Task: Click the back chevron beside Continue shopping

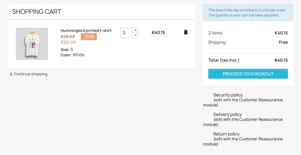Action: tap(11, 74)
